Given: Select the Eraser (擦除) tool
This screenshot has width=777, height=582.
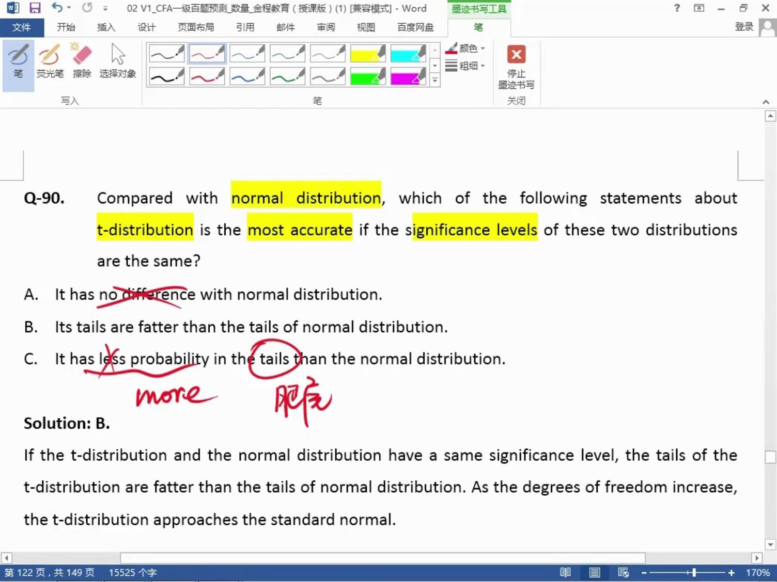Looking at the screenshot, I should (82, 62).
